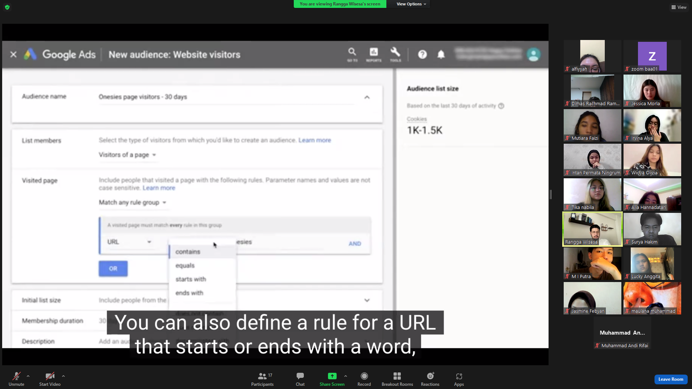Select Jessica Morla's video tile
The width and height of the screenshot is (692, 389).
pyautogui.click(x=652, y=91)
